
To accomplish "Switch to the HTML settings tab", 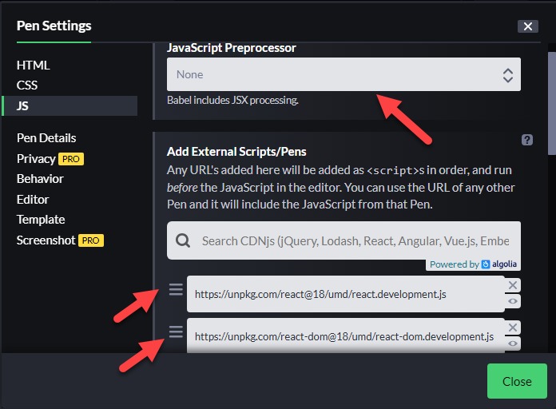I will 33,66.
